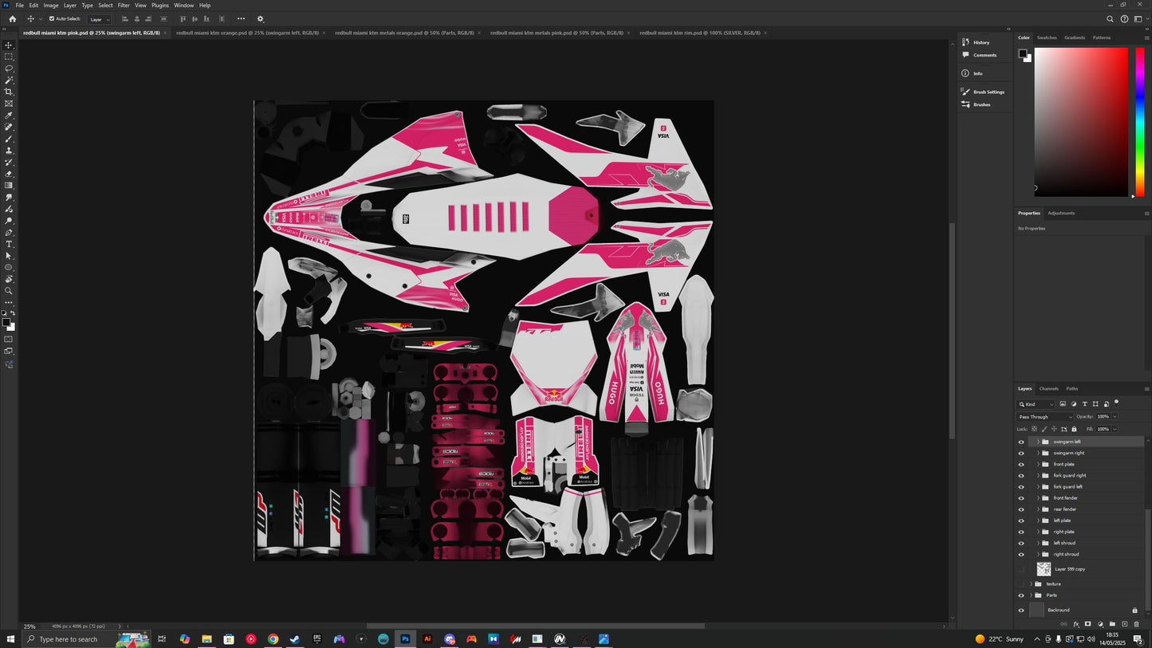This screenshot has height=648, width=1152.
Task: Pick a color with the Eyedropper tool
Action: click(9, 115)
